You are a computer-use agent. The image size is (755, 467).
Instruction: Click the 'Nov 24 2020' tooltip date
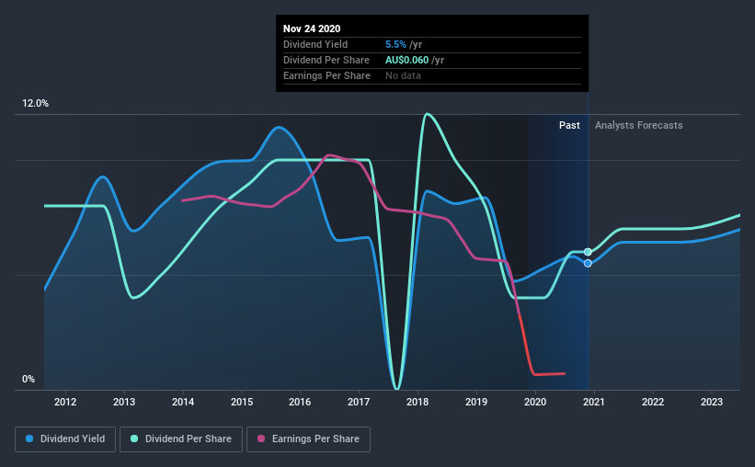pos(312,28)
